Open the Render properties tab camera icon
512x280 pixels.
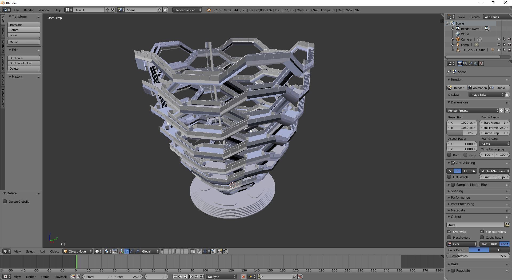coord(460,63)
